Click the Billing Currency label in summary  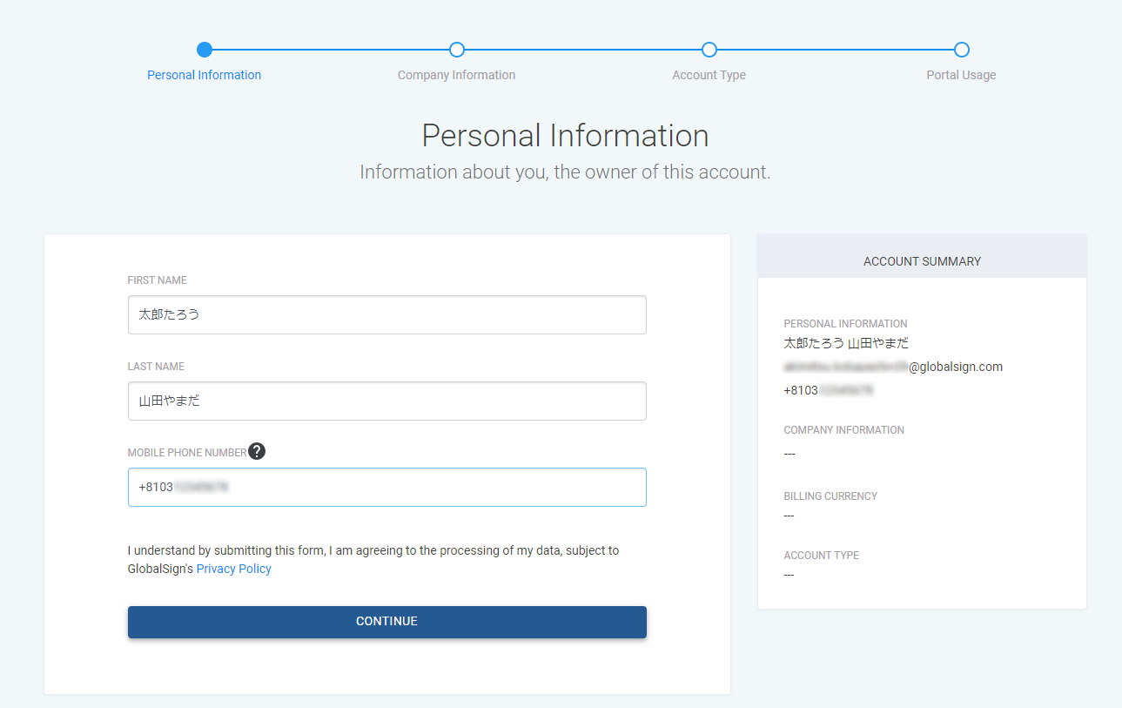coord(830,496)
